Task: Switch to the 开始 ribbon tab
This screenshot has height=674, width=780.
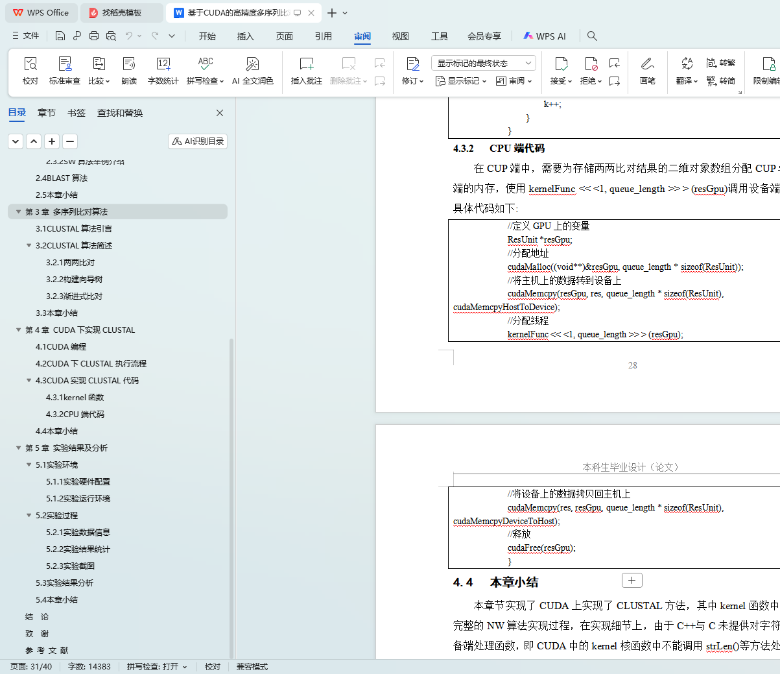Action: click(x=207, y=36)
